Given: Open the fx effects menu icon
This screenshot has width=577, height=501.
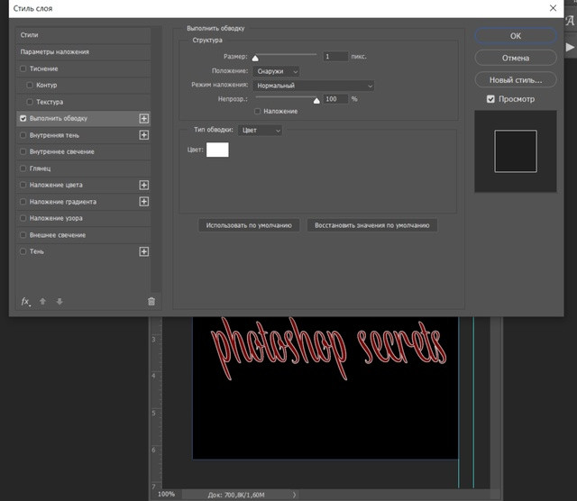Looking at the screenshot, I should point(25,302).
